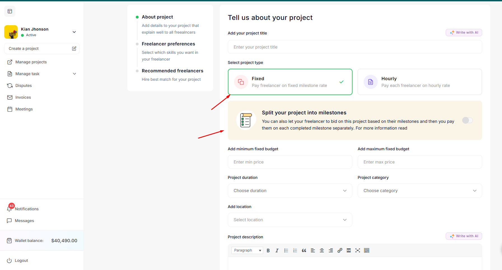Expand the Select location dropdown
502x270 pixels.
tap(290, 220)
